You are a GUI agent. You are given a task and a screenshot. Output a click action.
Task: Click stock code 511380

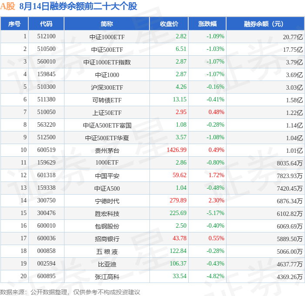click(46, 99)
